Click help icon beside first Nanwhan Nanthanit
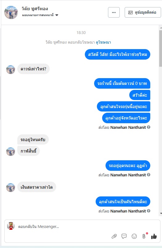Screen dimensions: 162x248 tap(148, 127)
